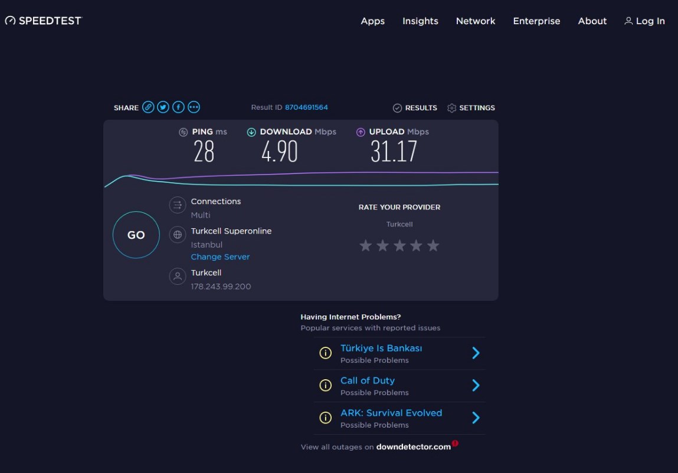Viewport: 678px width, 473px height.
Task: Open ARK: Survival Evolved issue link
Action: [x=391, y=413]
